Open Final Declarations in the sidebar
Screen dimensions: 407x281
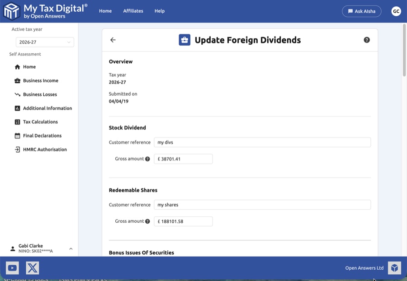(x=43, y=136)
